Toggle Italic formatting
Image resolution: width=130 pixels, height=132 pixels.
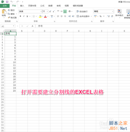[24, 16]
